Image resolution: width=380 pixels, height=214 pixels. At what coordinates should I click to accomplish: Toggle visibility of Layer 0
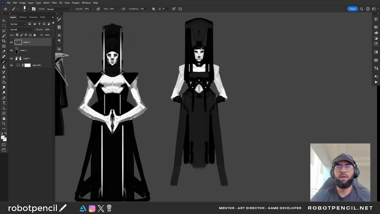[11, 59]
